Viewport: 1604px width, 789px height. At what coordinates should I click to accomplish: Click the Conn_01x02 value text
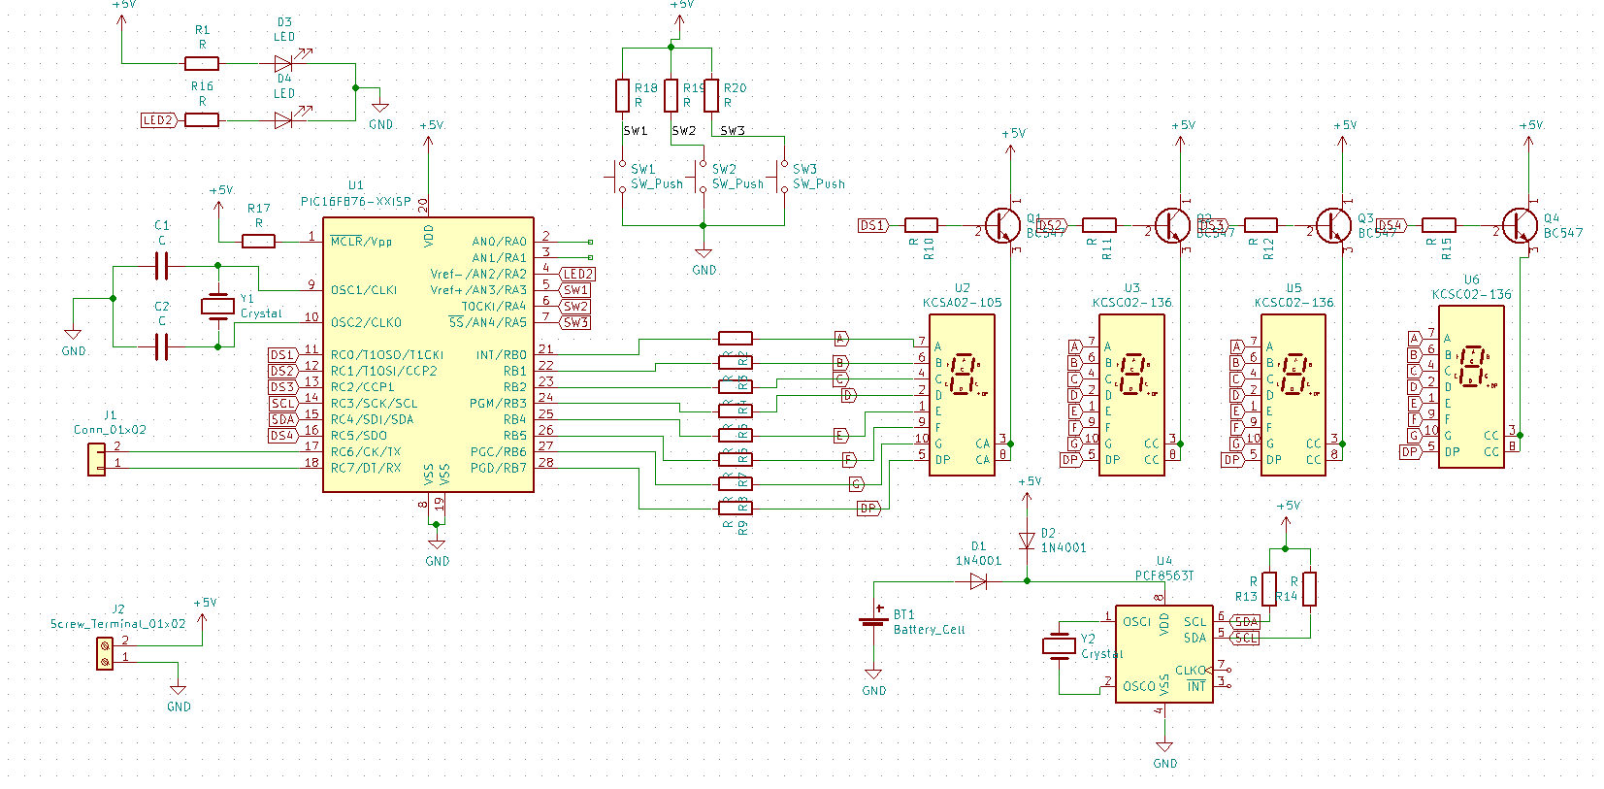coord(111,429)
